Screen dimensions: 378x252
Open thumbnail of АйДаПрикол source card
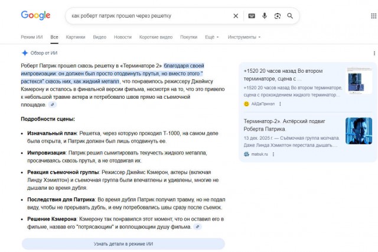pyautogui.click(x=359, y=80)
